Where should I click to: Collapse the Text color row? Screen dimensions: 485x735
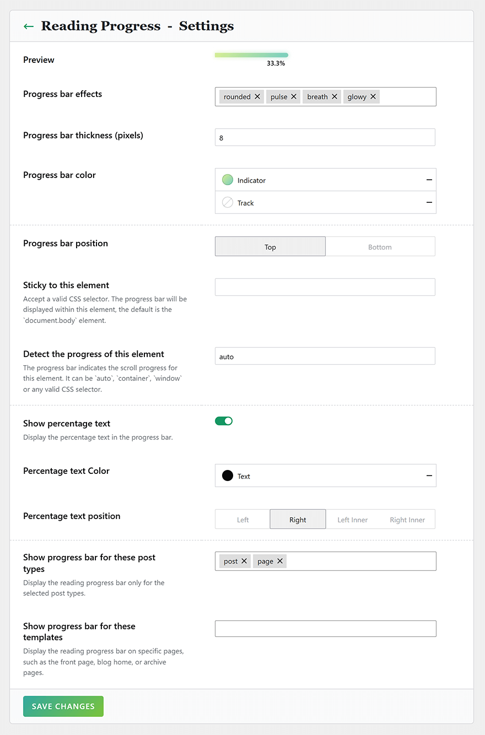click(429, 476)
